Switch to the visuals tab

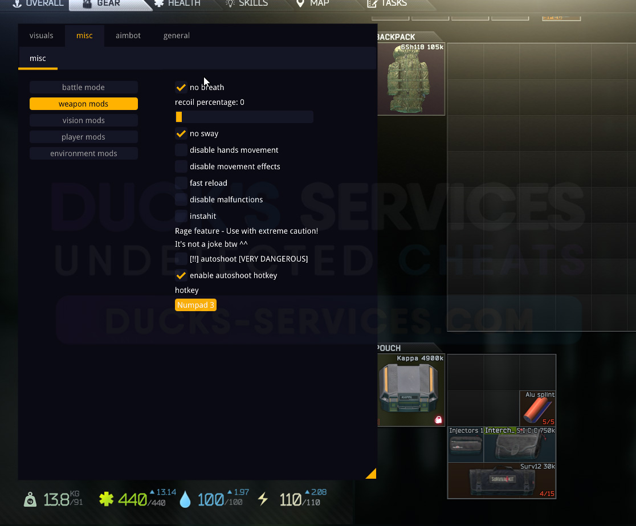(x=42, y=36)
